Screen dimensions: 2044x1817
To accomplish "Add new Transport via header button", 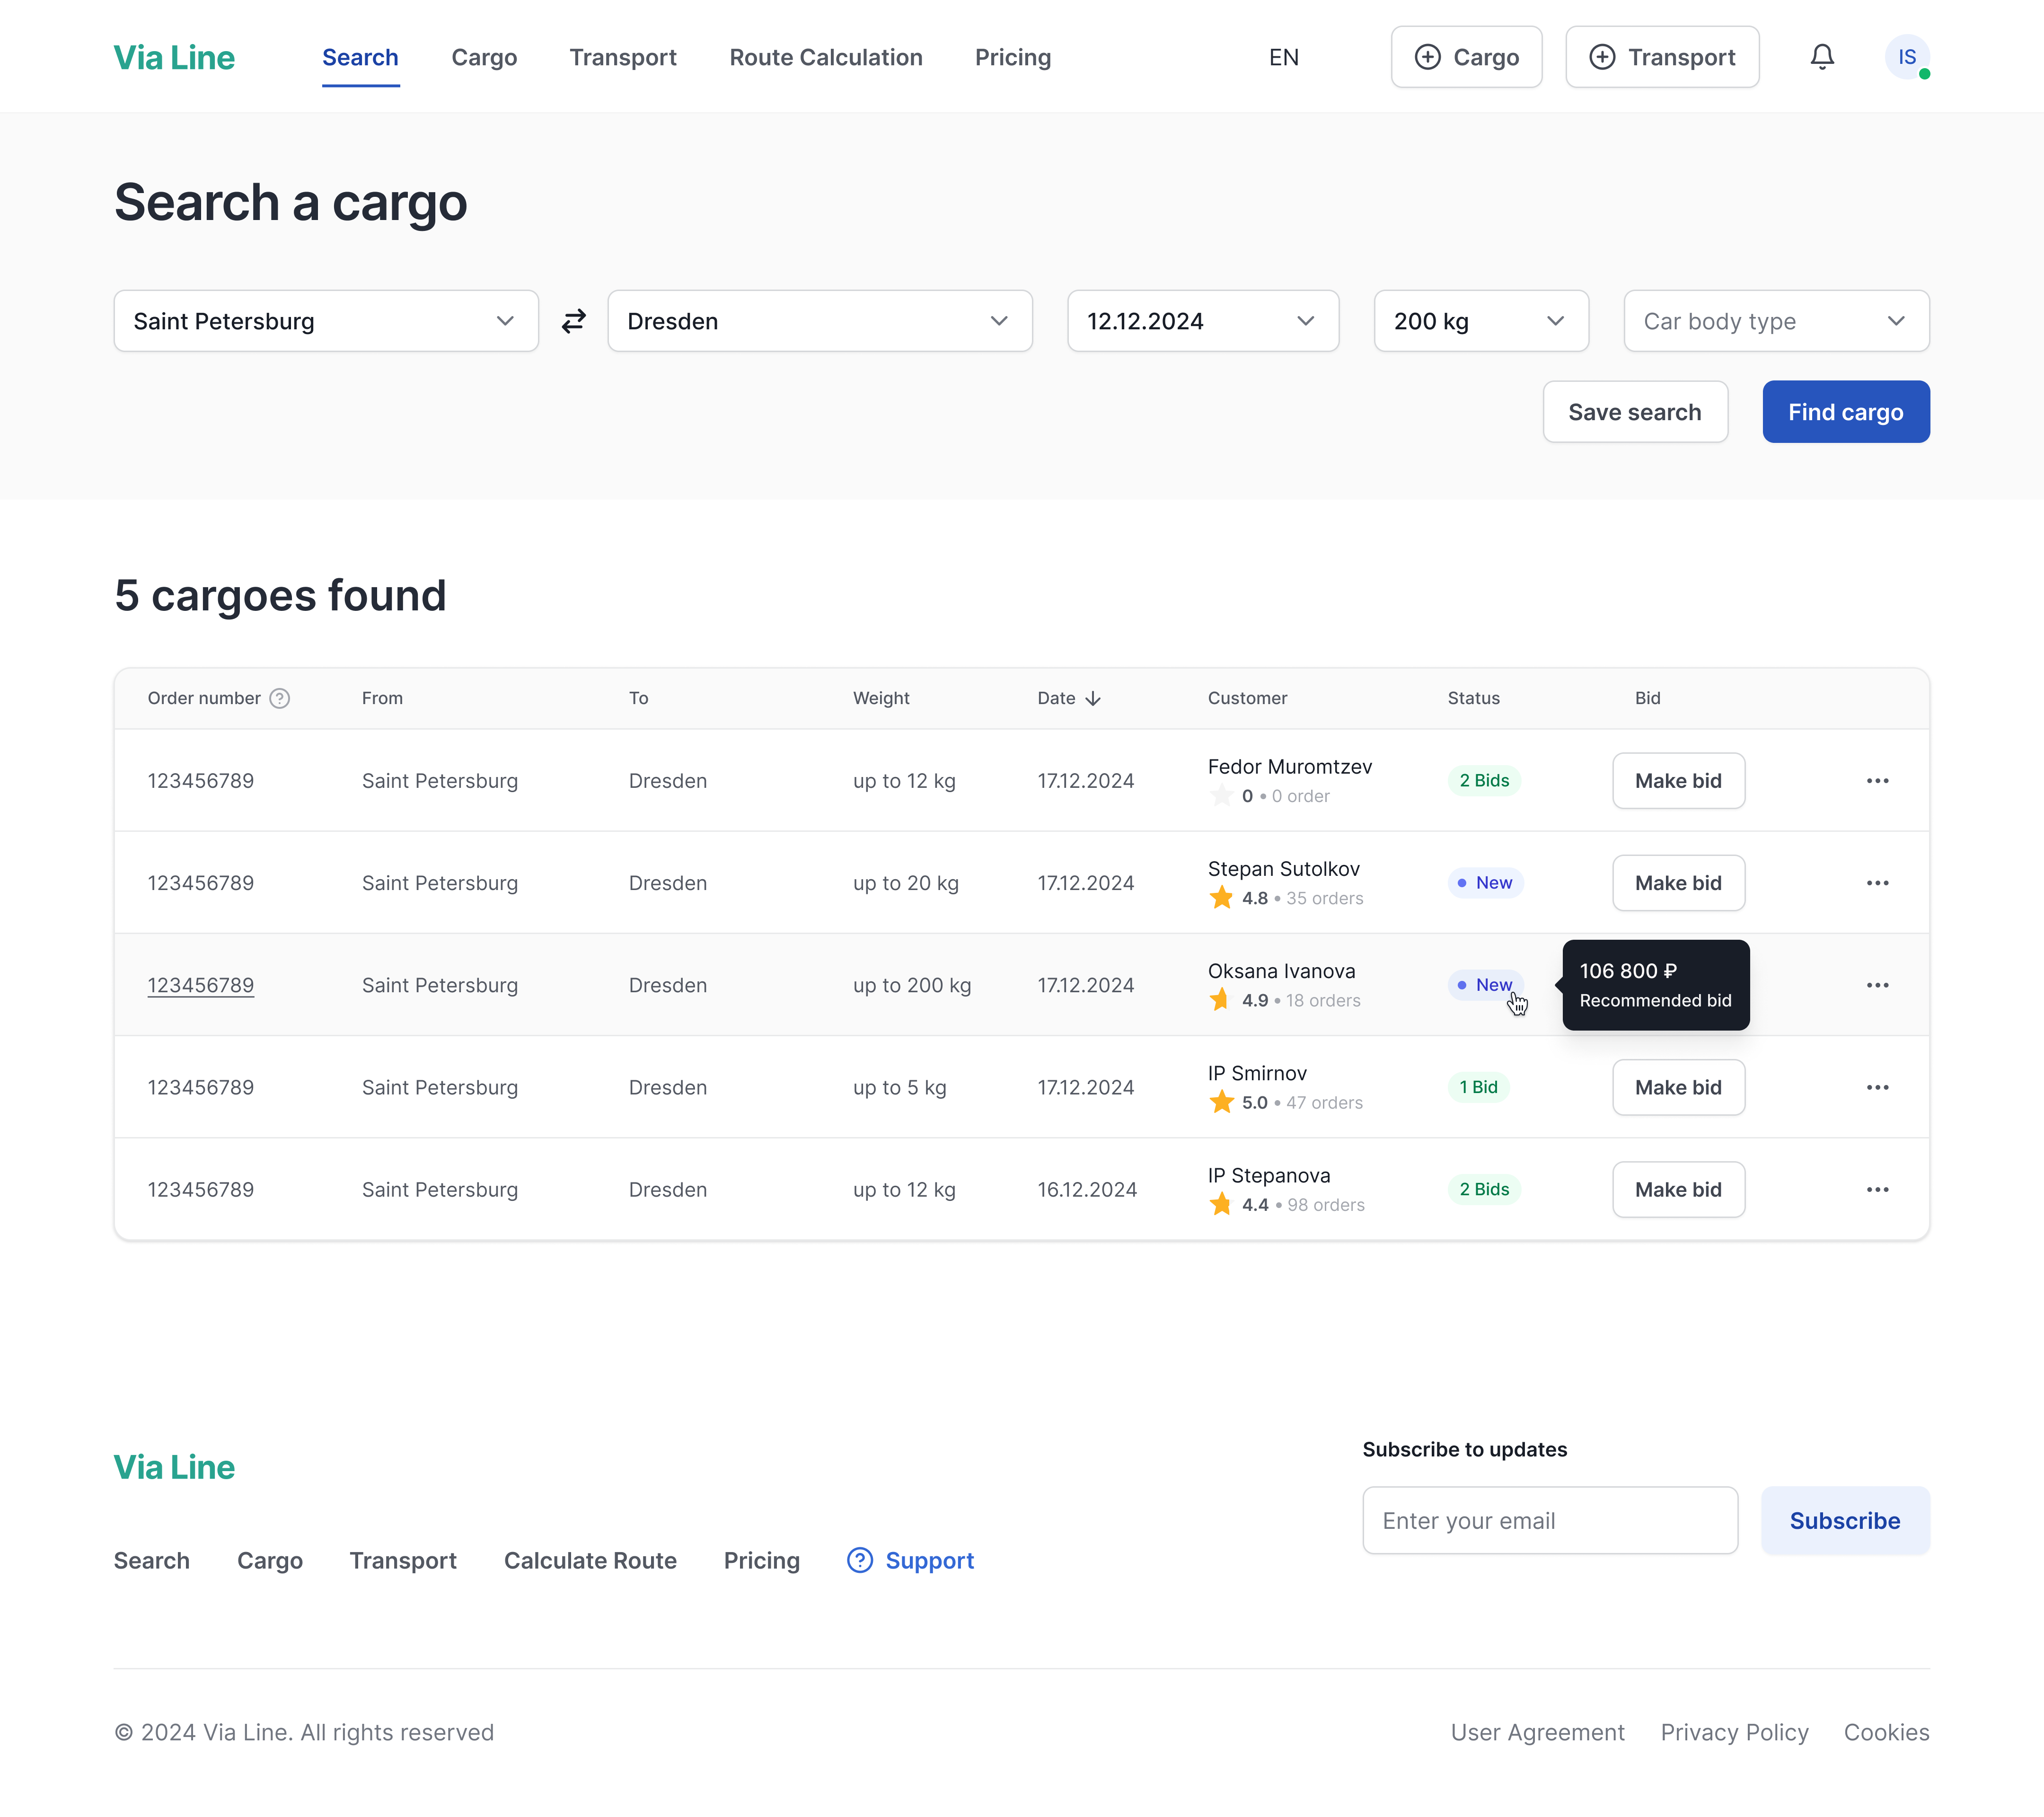I will [x=1662, y=57].
